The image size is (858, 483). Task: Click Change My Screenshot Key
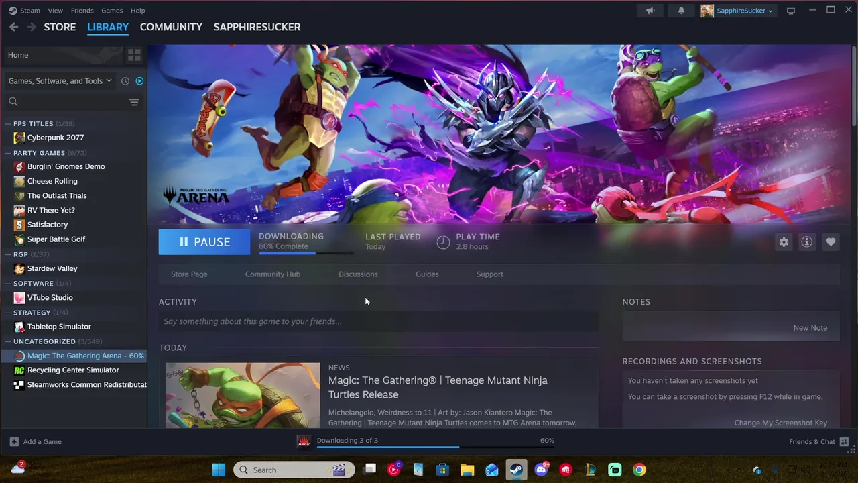pyautogui.click(x=781, y=423)
